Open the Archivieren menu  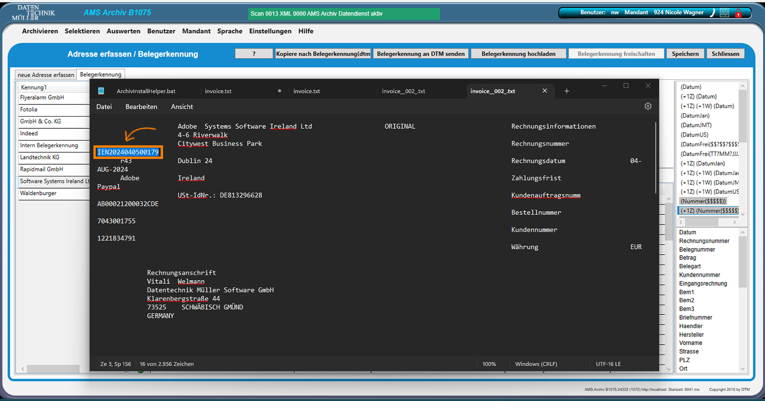point(40,31)
